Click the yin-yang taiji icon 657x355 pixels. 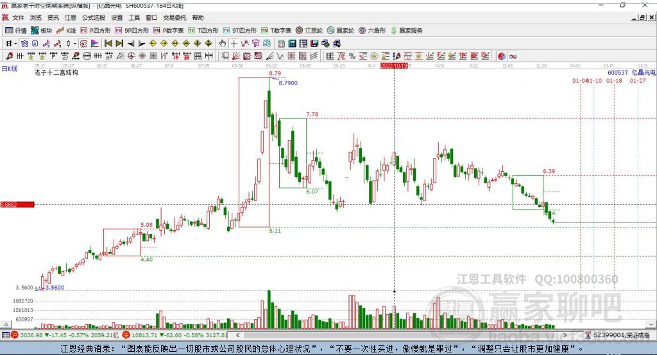pyautogui.click(x=502, y=56)
